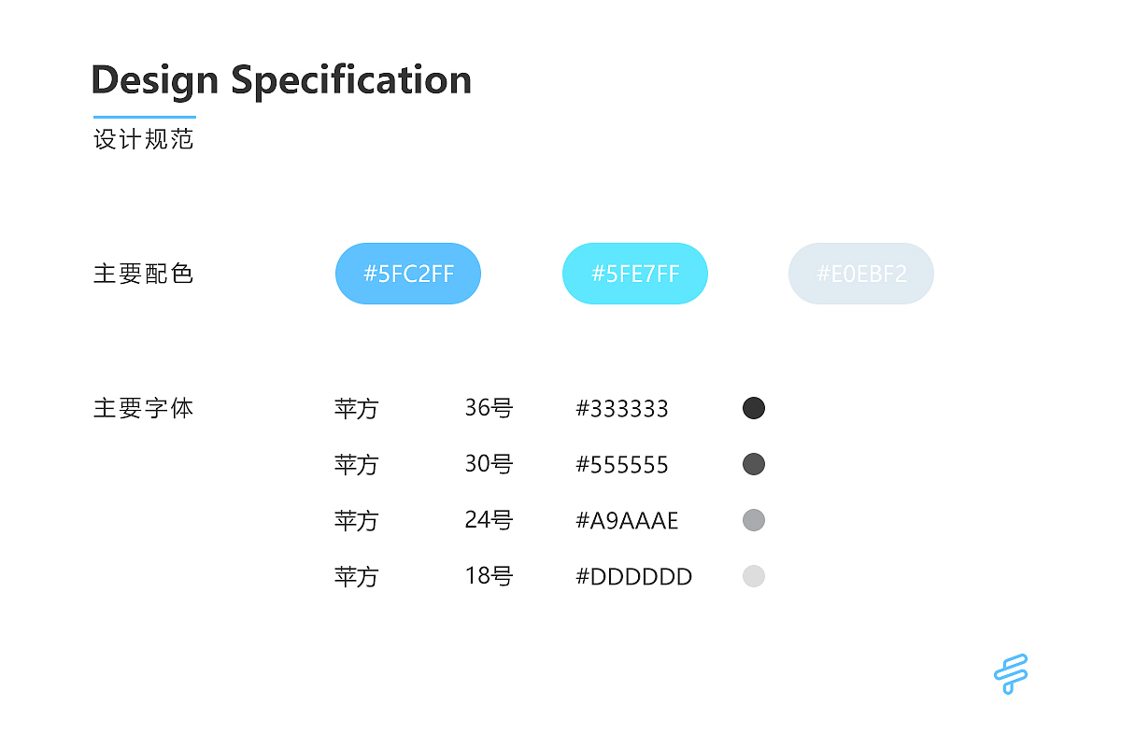Click the #A9AAAE circle swatch

(754, 520)
